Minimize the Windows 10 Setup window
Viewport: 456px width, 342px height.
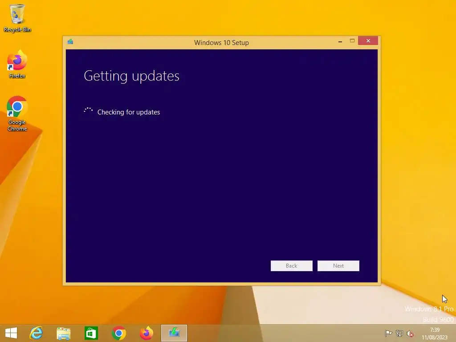pos(340,41)
